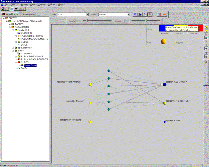The height and width of the screenshot is (167, 209).
Task: Click the magnifier zoom icon in right toolbar
Action: (206, 38)
